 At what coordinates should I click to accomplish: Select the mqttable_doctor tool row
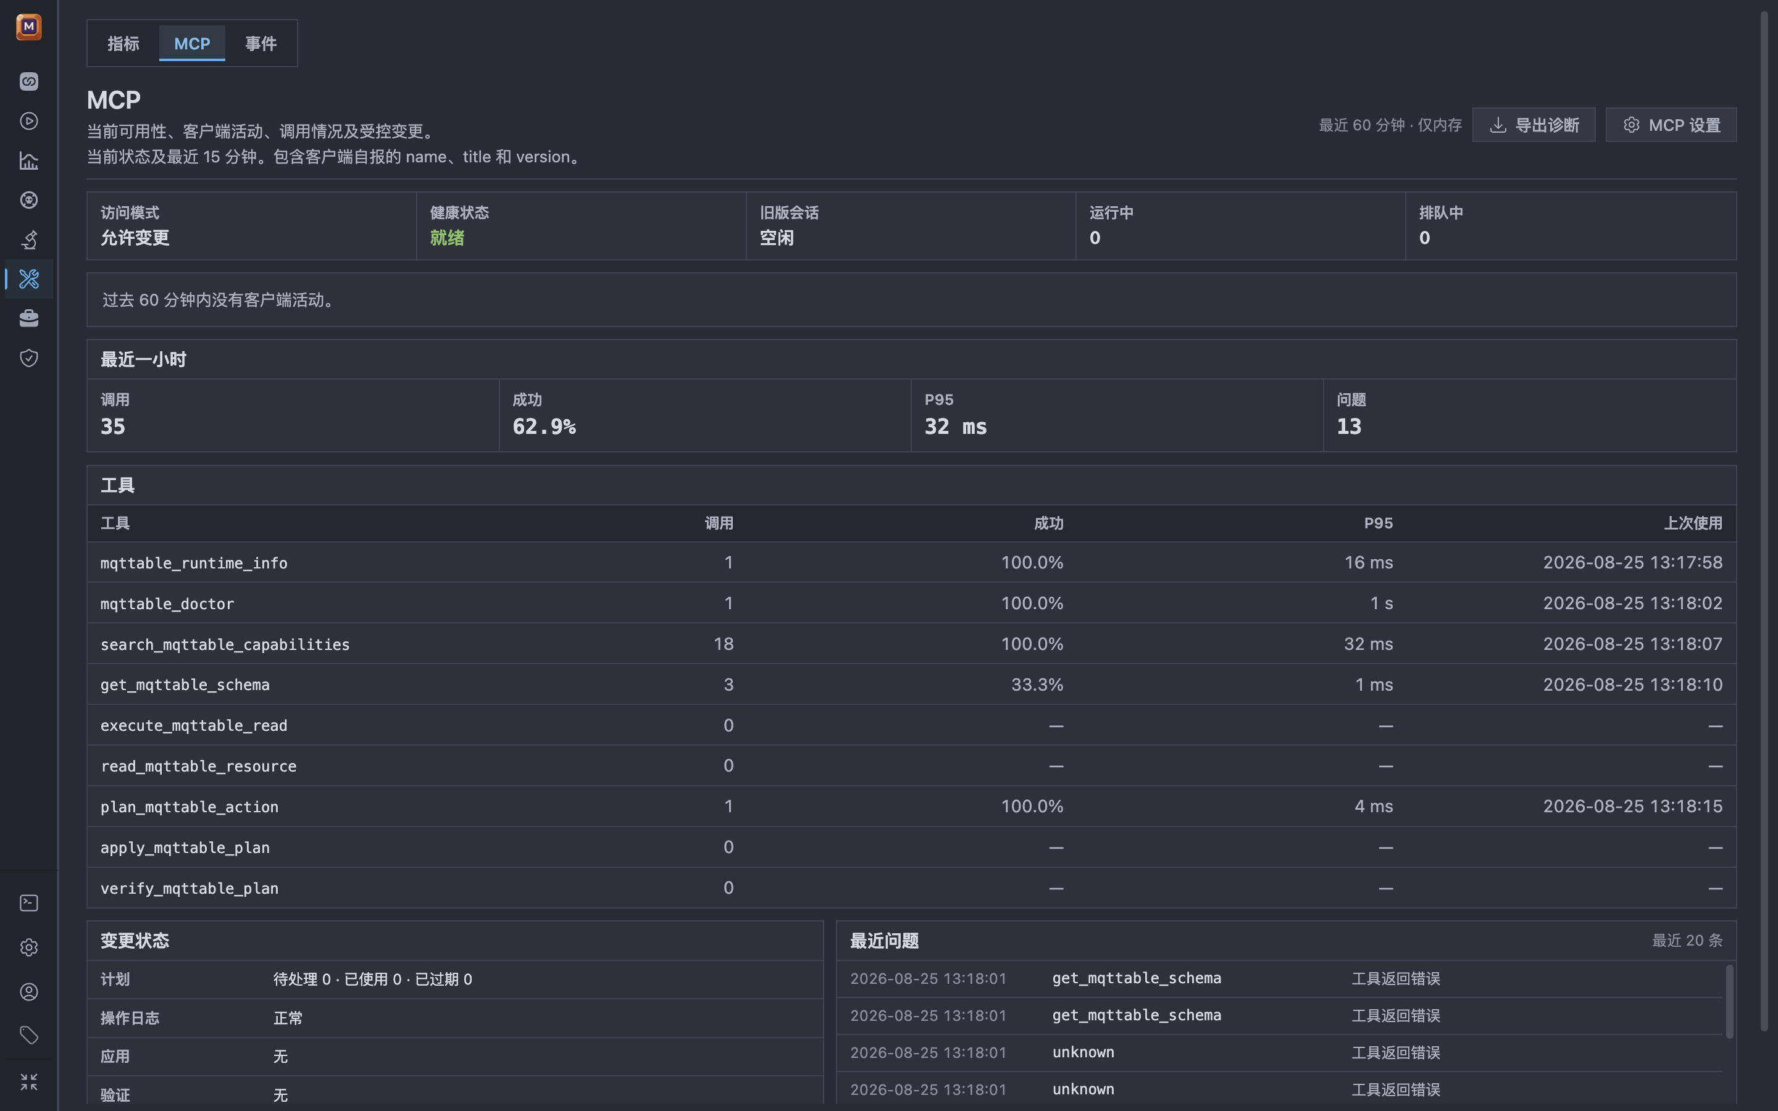[x=912, y=603]
